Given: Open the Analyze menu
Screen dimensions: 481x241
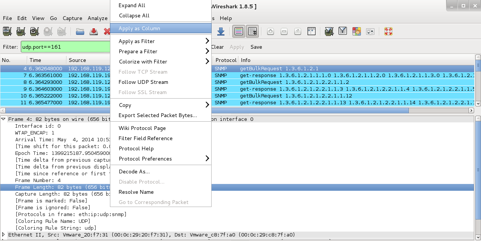Looking at the screenshot, I should coord(97,18).
